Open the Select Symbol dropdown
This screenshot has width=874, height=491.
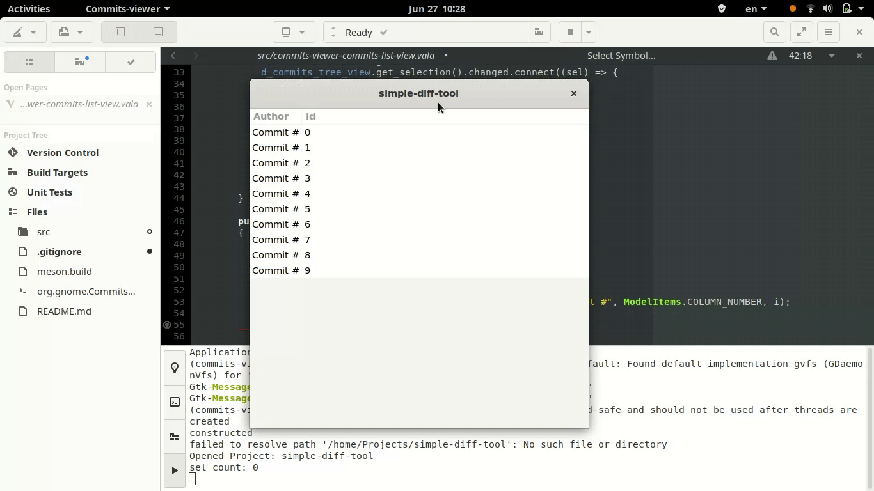[621, 56]
